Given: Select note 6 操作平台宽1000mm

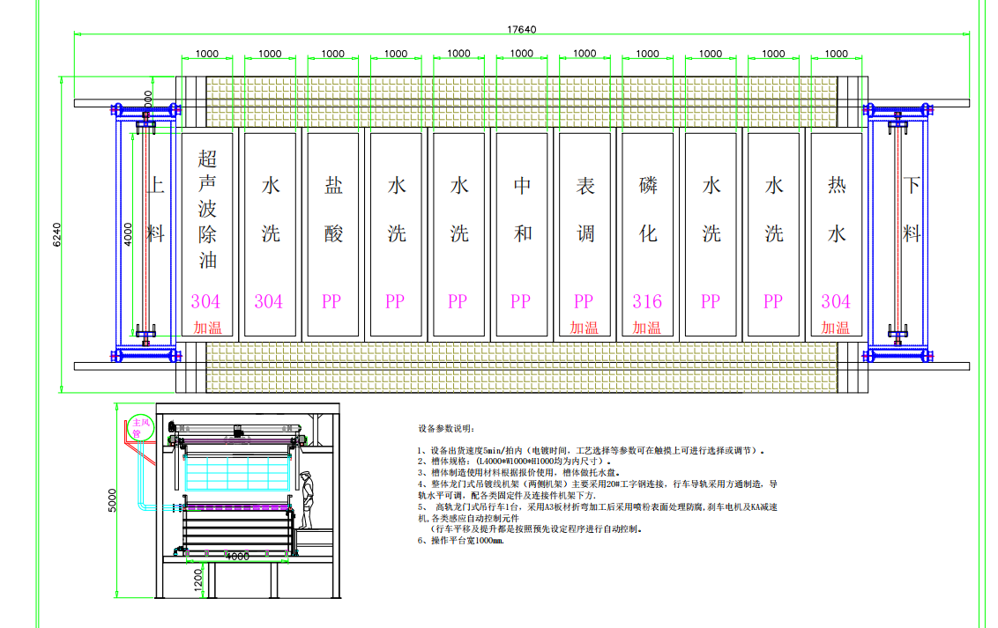Looking at the screenshot, I should point(461,541).
